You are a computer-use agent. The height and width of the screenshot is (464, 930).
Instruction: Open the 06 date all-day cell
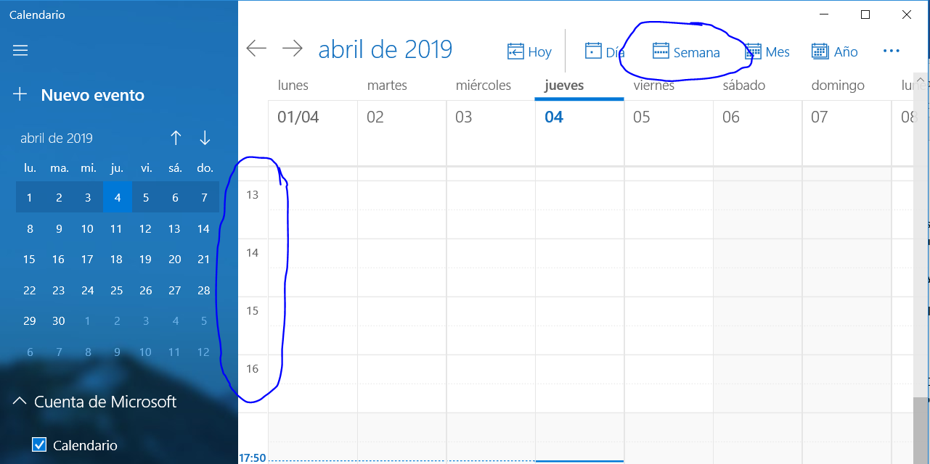(x=758, y=133)
